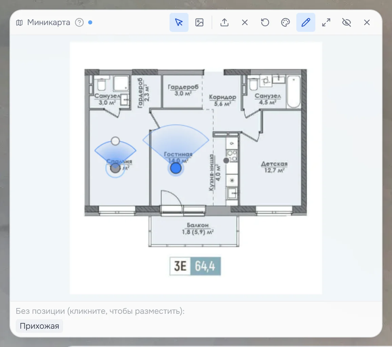Click the Санузел 3,0 м² label
Viewport: 392px width, 347px height.
click(x=107, y=99)
